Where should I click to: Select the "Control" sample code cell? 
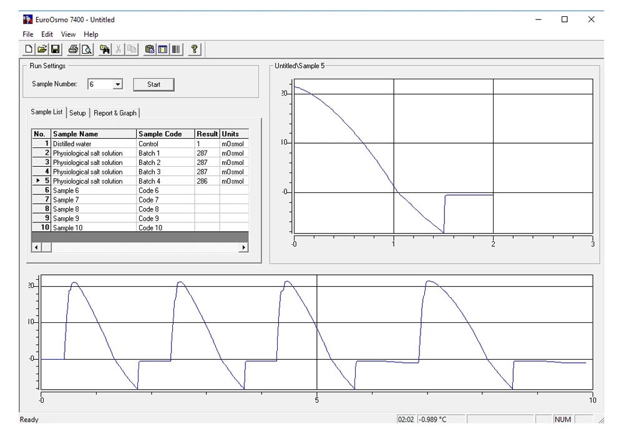[165, 144]
